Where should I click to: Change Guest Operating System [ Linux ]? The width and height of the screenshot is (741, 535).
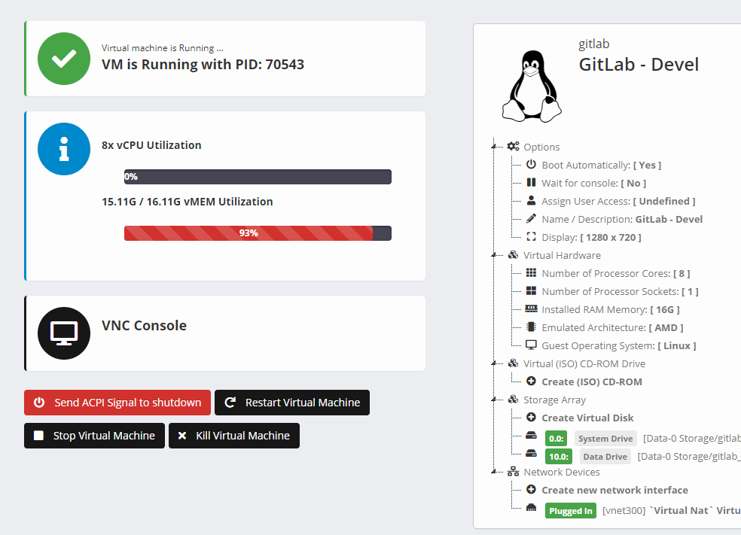677,345
